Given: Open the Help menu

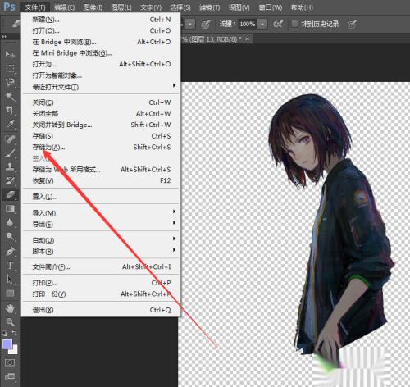Looking at the screenshot, I should point(302,7).
